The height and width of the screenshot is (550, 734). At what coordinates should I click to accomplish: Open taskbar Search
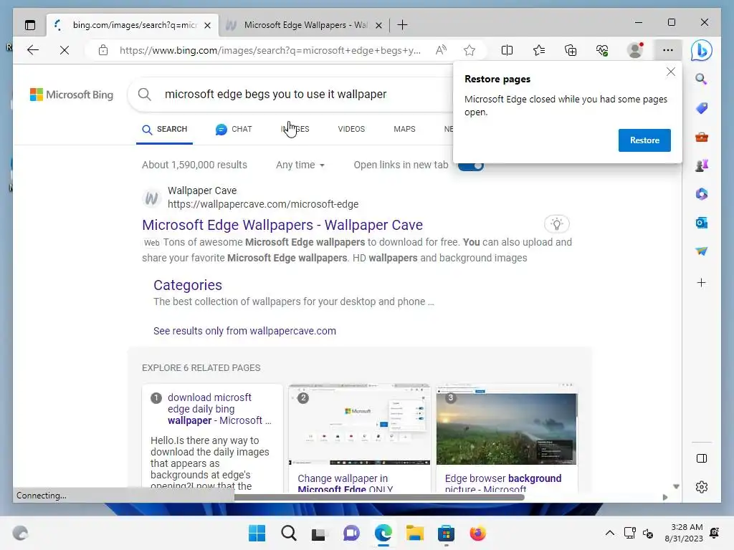289,533
